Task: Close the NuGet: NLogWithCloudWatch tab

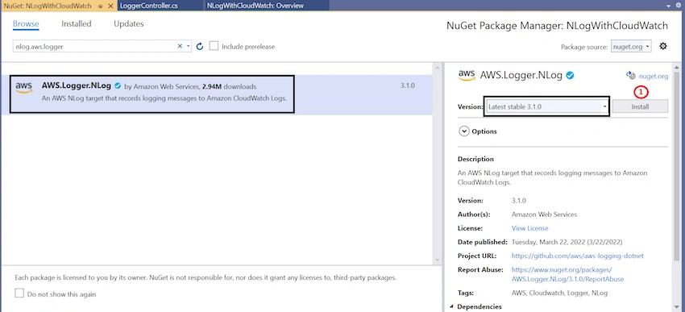Action: 110,6
